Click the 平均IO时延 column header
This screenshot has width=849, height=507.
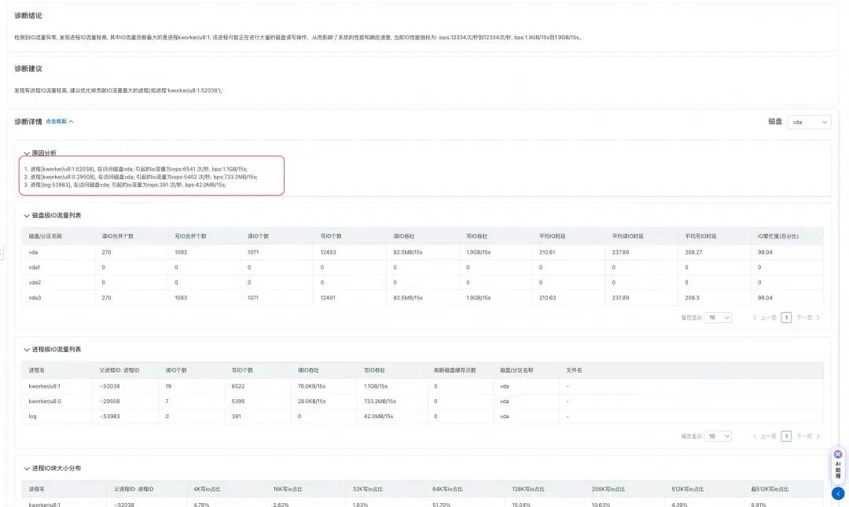553,236
